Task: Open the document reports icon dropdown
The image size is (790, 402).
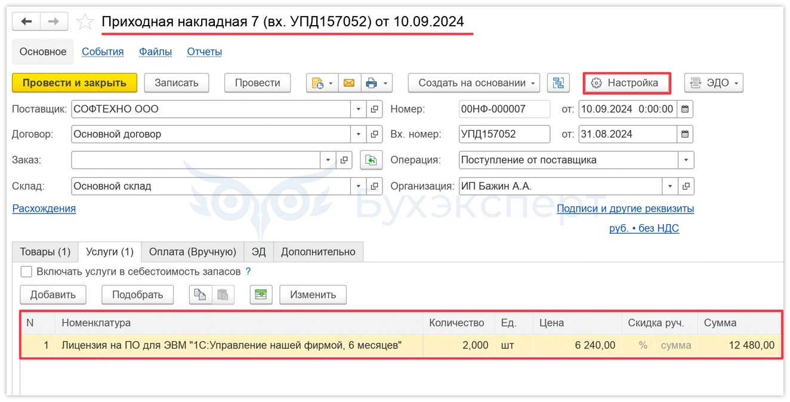Action: (x=322, y=83)
